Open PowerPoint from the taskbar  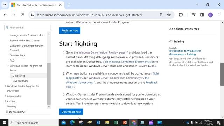(x=125, y=122)
